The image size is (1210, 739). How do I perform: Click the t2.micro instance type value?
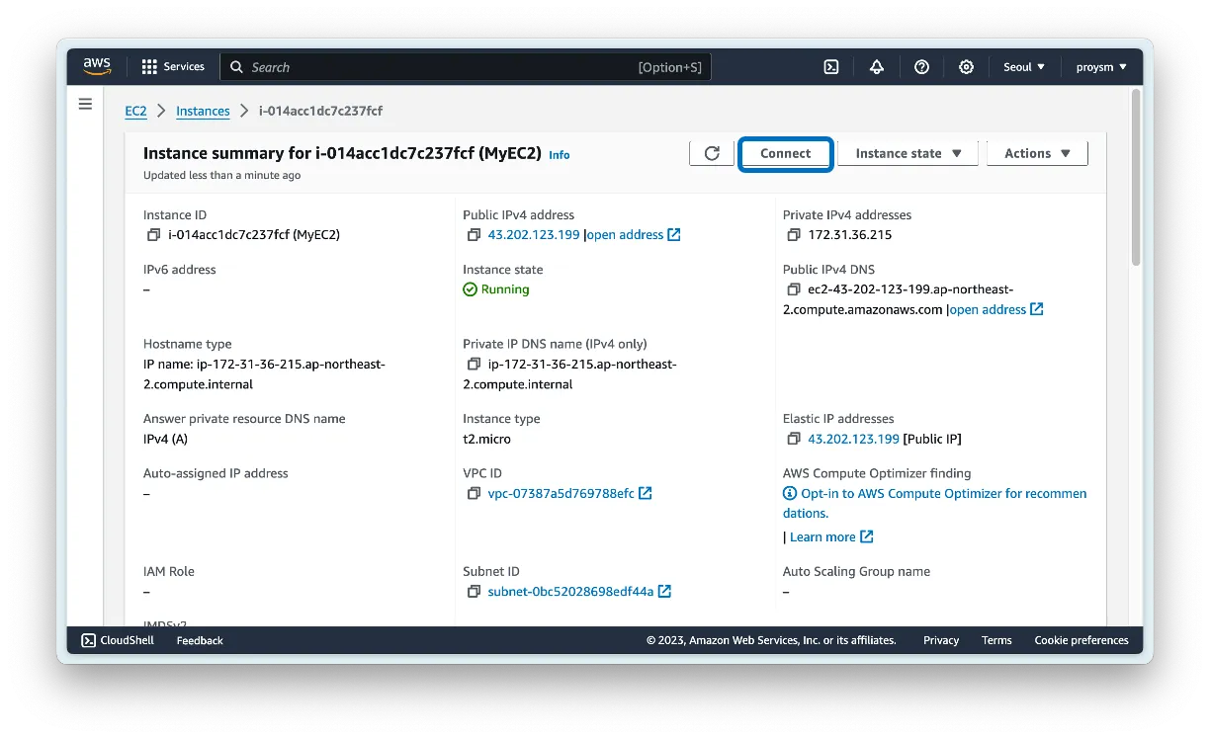point(487,439)
